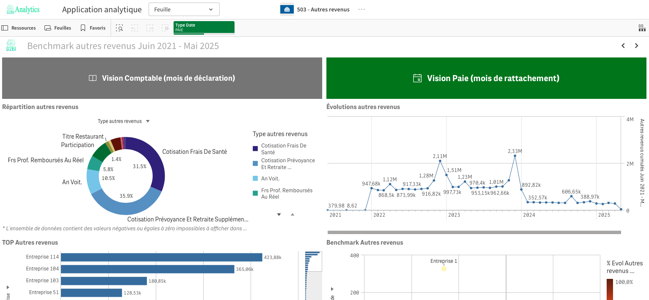Go to the next sheet with right arrow

pos(636,46)
